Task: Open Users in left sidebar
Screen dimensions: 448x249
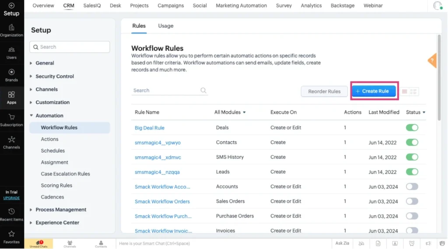Action: click(x=11, y=53)
